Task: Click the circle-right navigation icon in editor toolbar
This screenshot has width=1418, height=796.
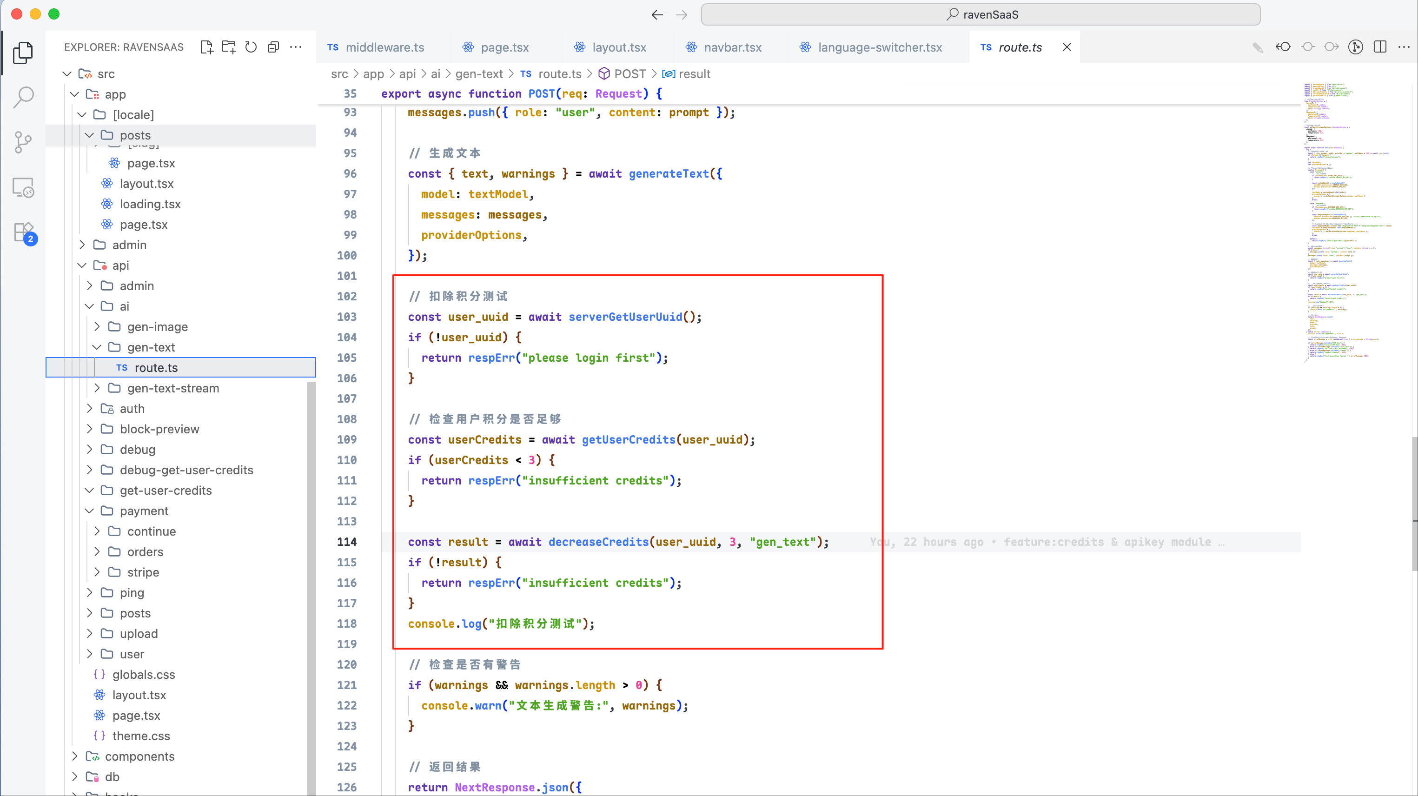Action: coord(1332,47)
